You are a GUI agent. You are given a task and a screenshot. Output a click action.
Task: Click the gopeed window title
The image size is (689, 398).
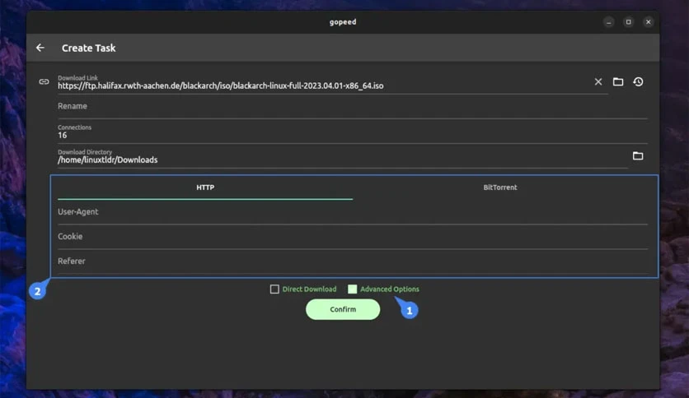(x=343, y=22)
